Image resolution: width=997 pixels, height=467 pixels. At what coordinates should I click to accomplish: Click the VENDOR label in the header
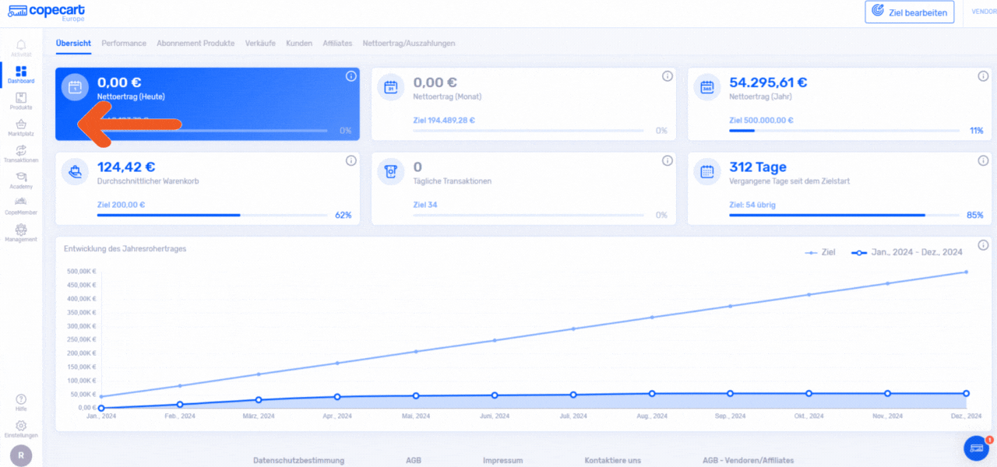pos(985,12)
